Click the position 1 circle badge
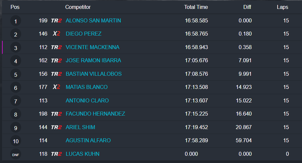Screen dimensions: 302x163 point(16,21)
